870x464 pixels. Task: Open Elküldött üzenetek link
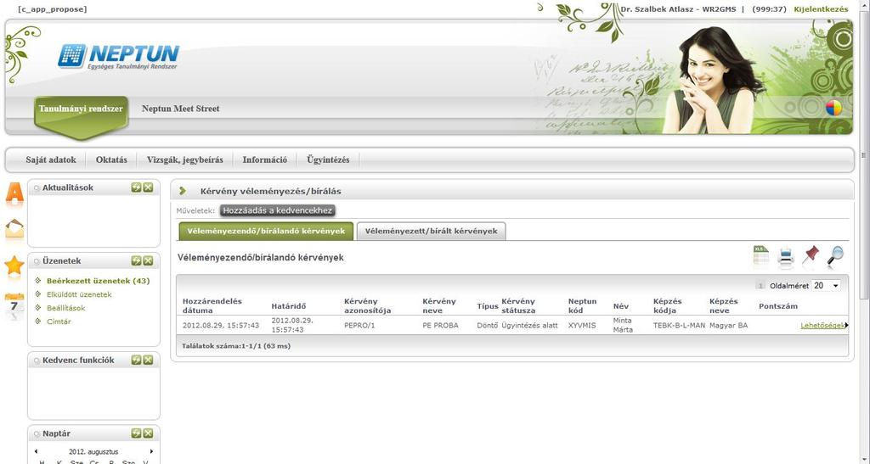click(79, 294)
